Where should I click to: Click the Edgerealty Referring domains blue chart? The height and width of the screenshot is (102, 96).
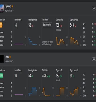point(33,41)
